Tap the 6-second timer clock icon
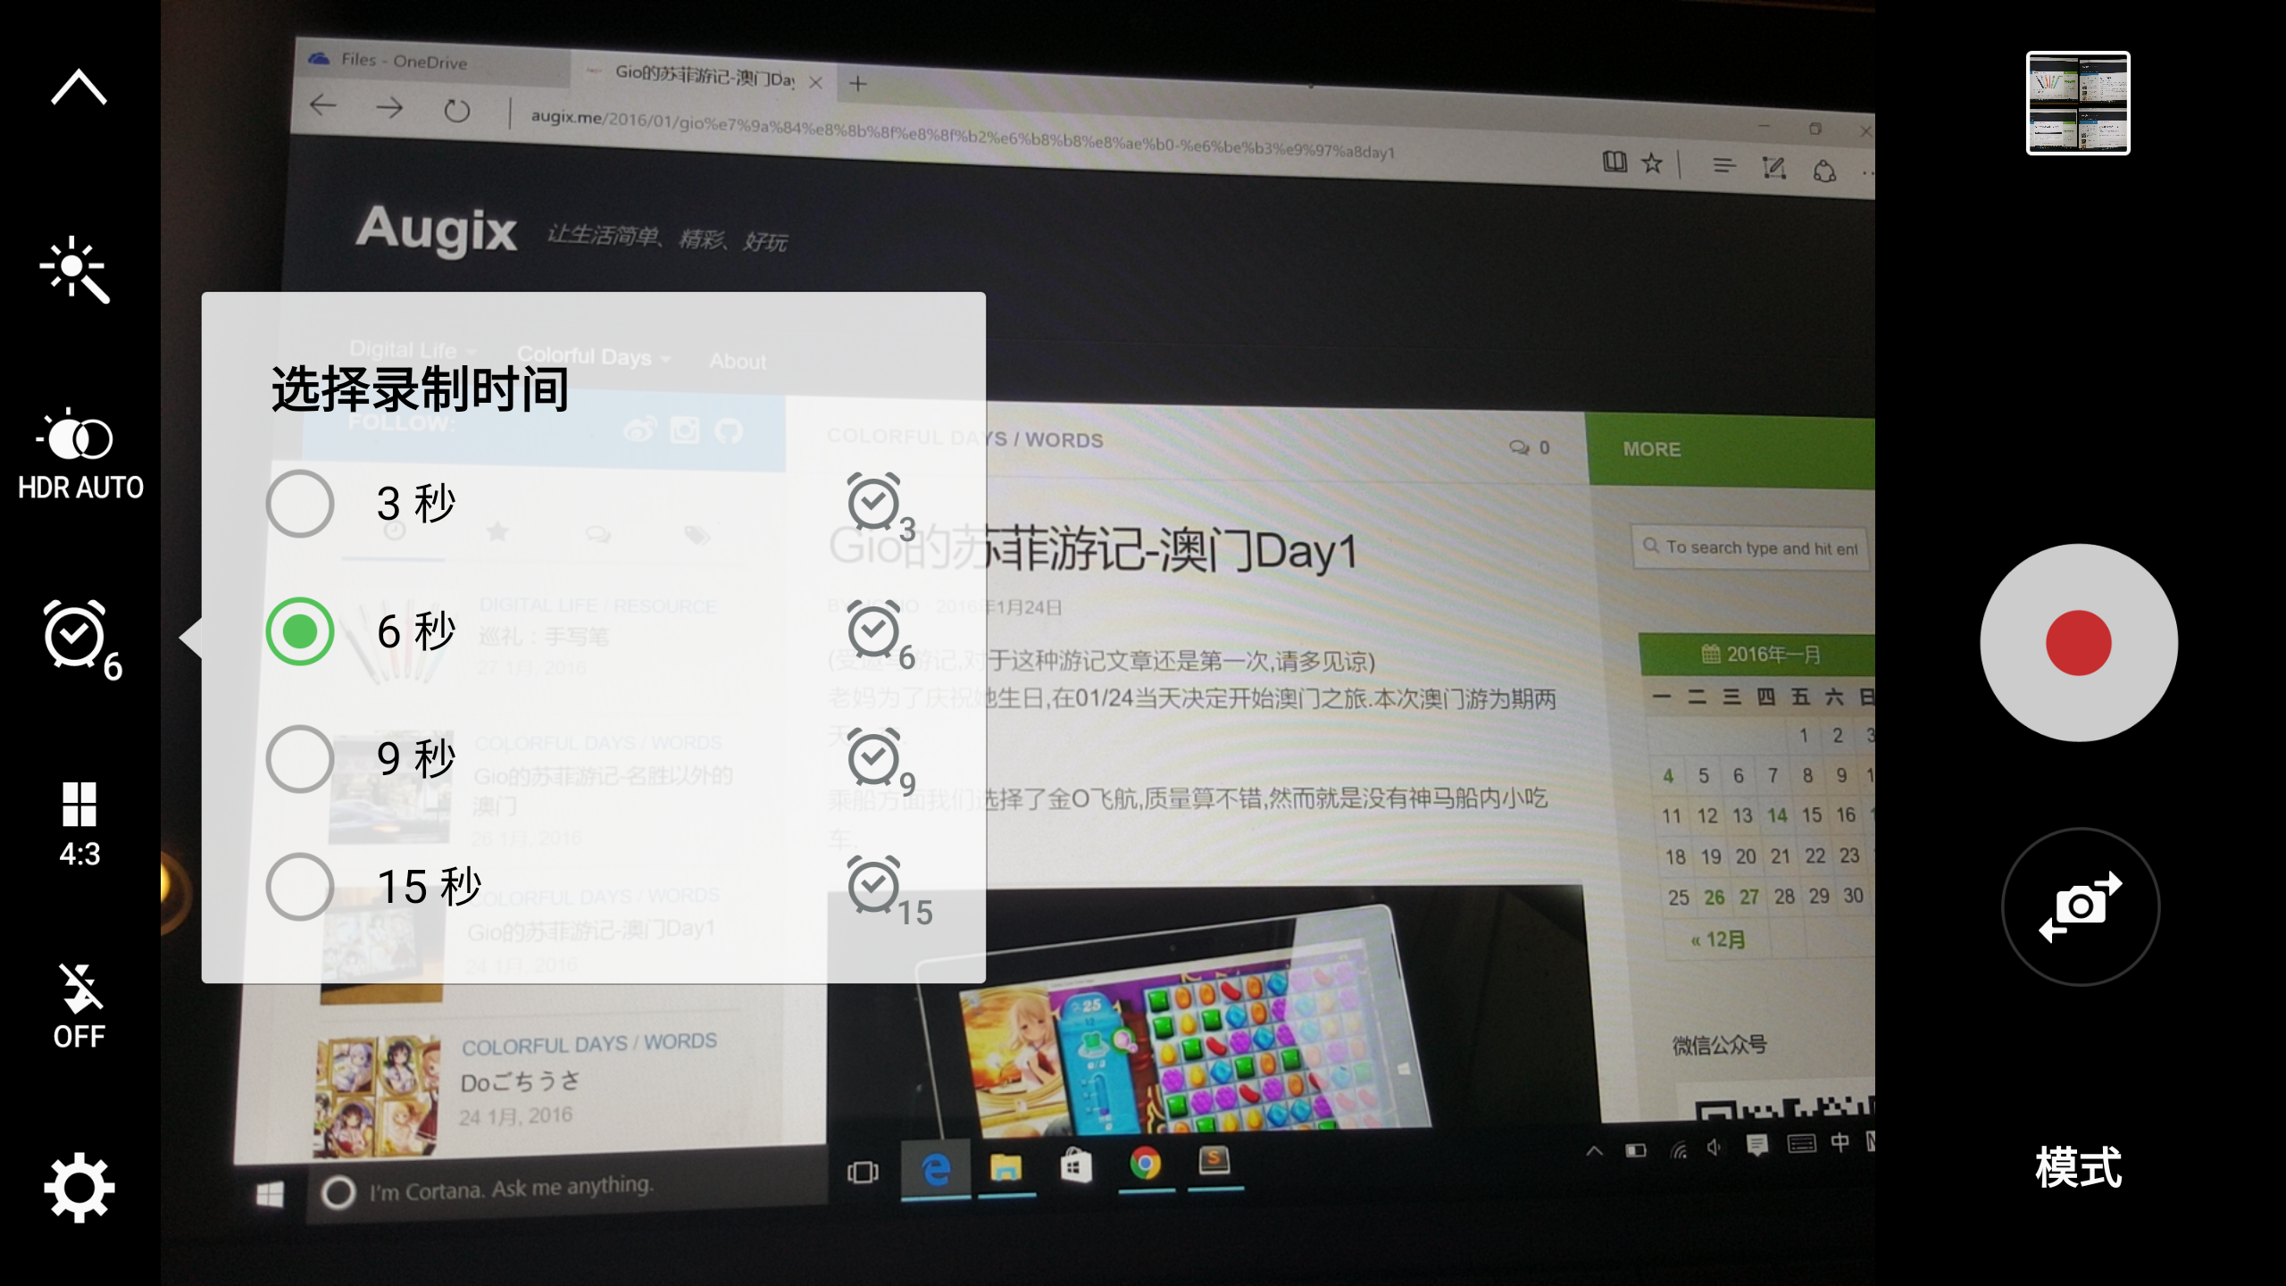This screenshot has height=1286, width=2286. tap(881, 634)
